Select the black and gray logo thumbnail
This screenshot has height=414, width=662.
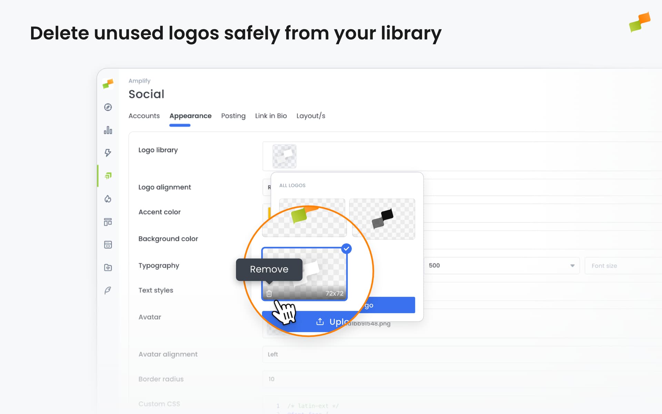point(382,219)
